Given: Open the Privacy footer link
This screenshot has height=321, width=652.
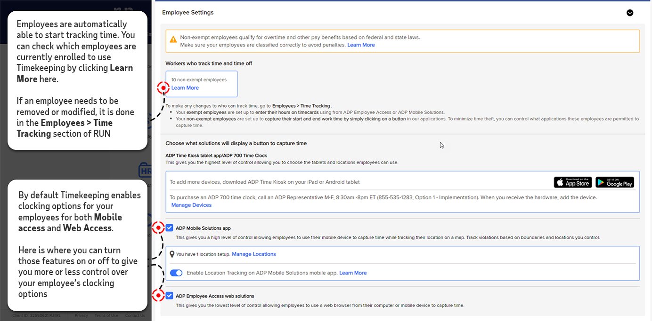Looking at the screenshot, I should [81, 315].
